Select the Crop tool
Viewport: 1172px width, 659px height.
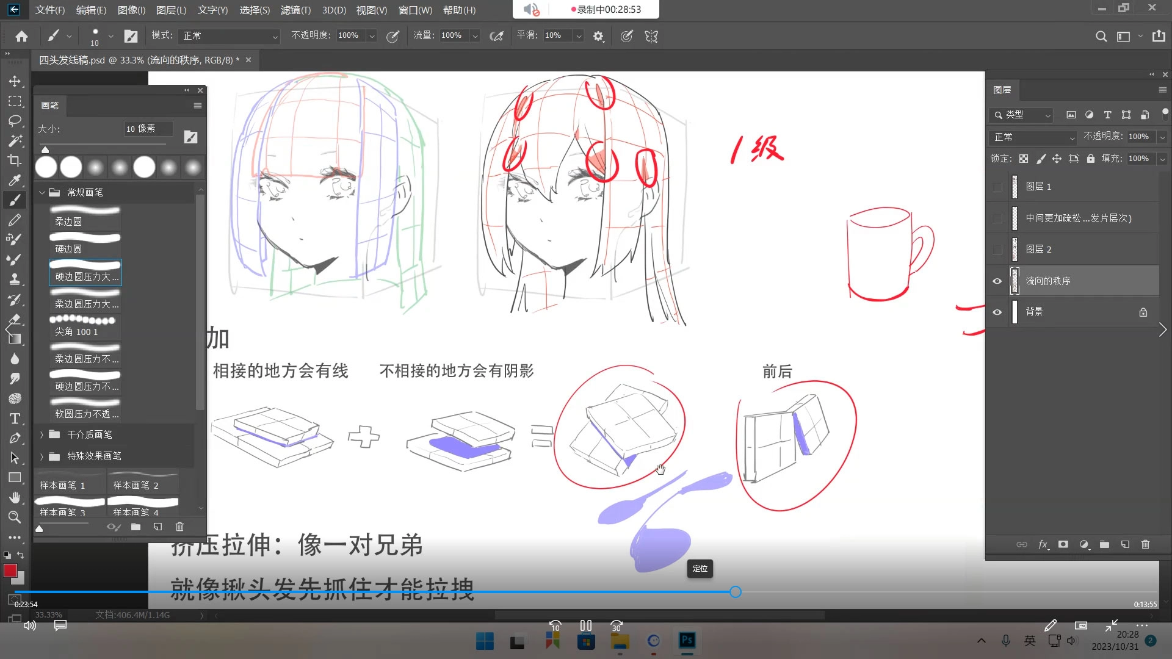(x=15, y=160)
